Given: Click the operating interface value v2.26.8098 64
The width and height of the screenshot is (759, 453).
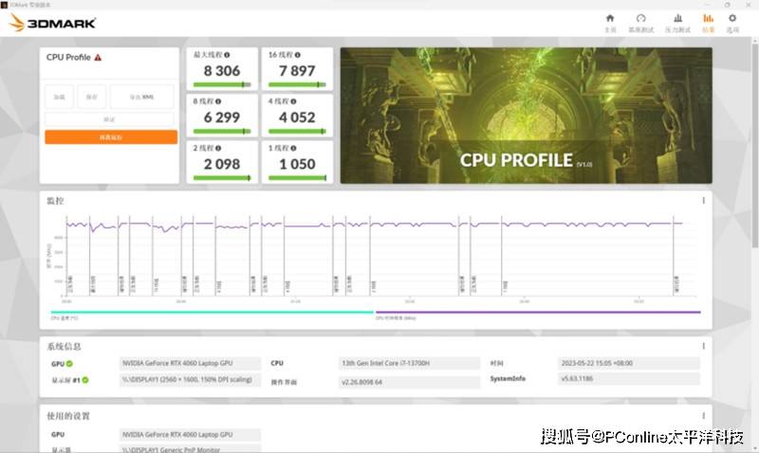Looking at the screenshot, I should (409, 382).
